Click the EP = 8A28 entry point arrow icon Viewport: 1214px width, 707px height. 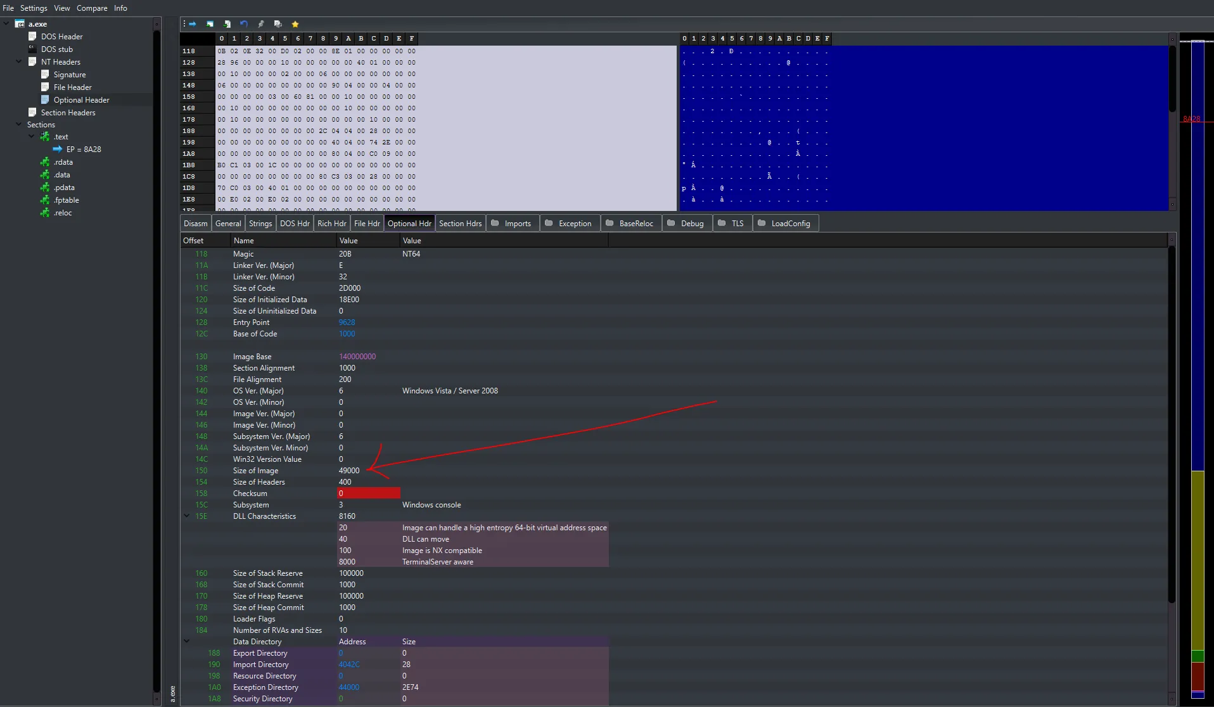coord(59,149)
